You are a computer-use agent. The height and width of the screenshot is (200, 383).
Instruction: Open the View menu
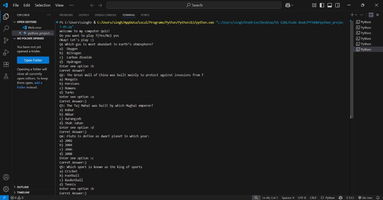59,5
